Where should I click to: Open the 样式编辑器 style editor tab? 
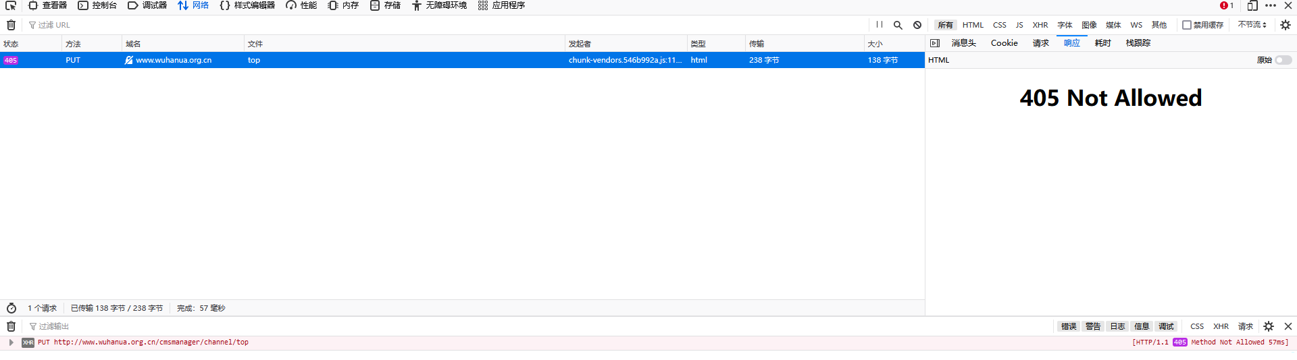click(247, 5)
